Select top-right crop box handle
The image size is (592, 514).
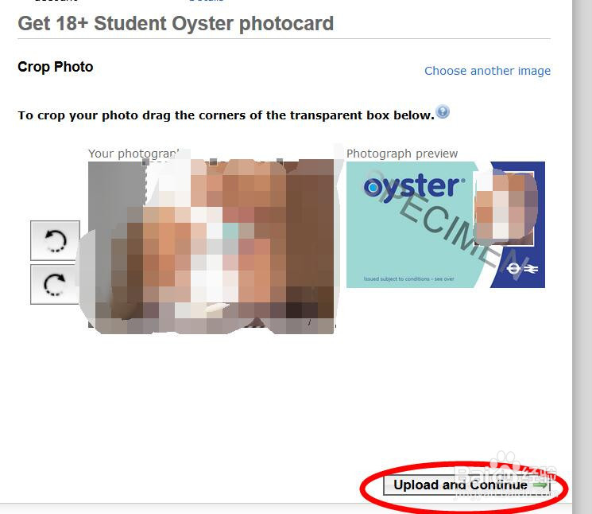tap(280, 162)
